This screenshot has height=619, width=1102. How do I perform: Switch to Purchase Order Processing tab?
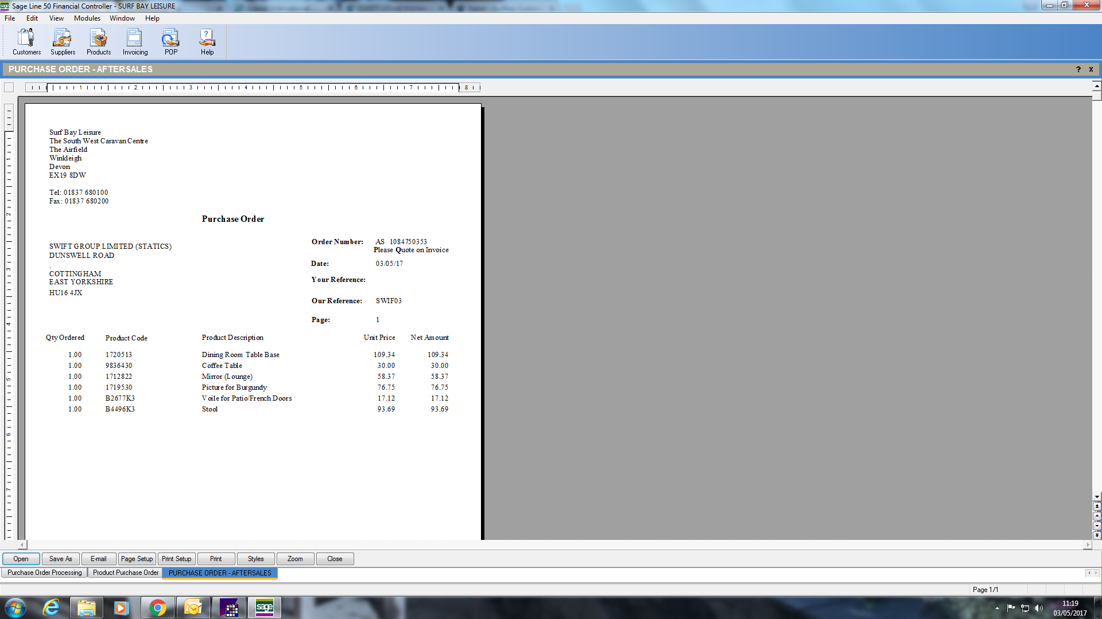pos(45,573)
